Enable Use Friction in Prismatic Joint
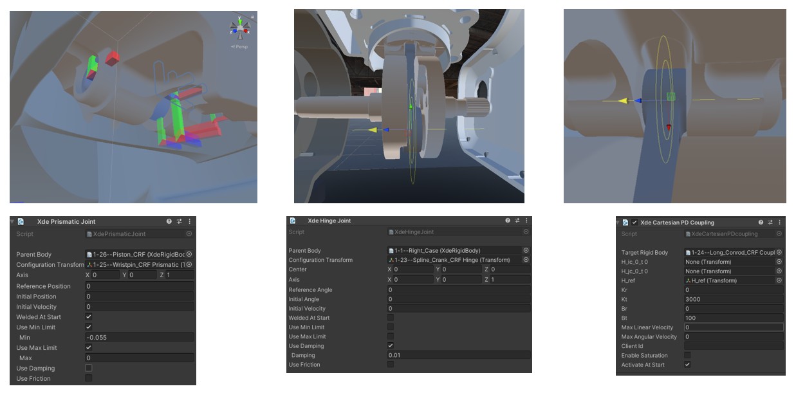 click(89, 378)
